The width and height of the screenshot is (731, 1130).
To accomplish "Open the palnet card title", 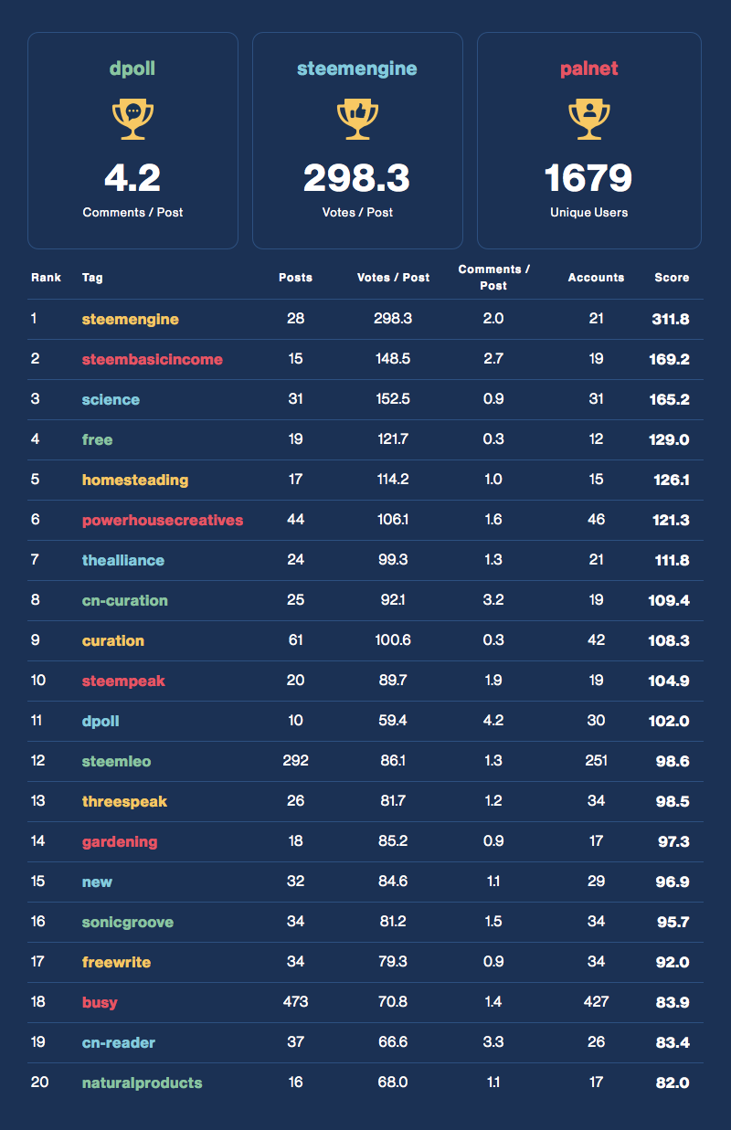I will pos(589,69).
